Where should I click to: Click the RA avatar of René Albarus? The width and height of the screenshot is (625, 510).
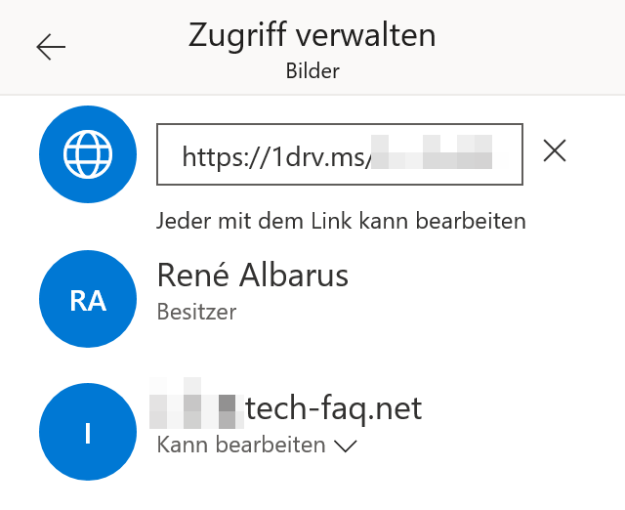click(88, 299)
